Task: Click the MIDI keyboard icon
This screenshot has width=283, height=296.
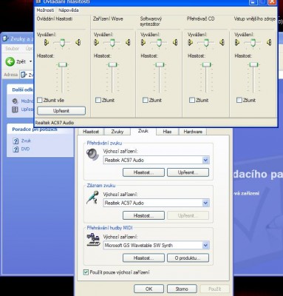Action: (x=93, y=240)
